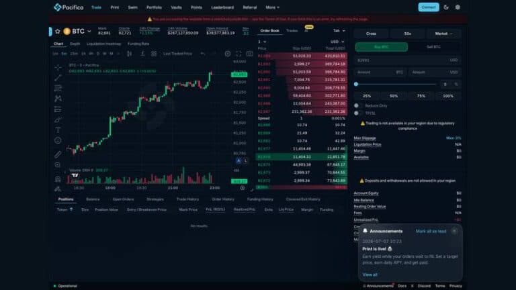This screenshot has height=290, width=516.
Task: Toggle dark mode moon icon
Action: pos(446,7)
